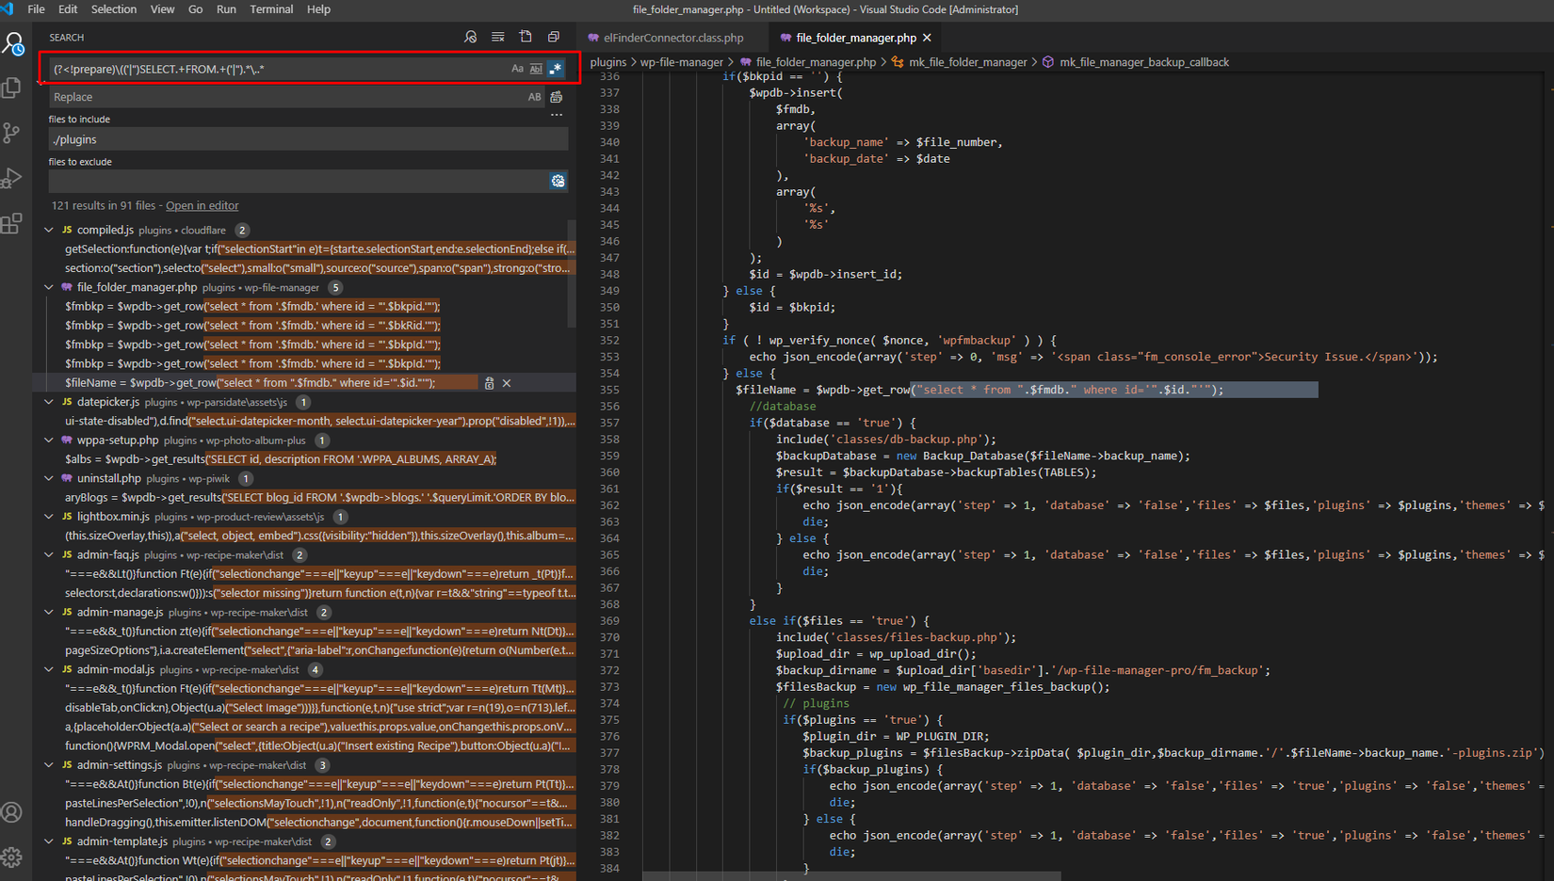Click the Clear Search Results icon

click(497, 38)
